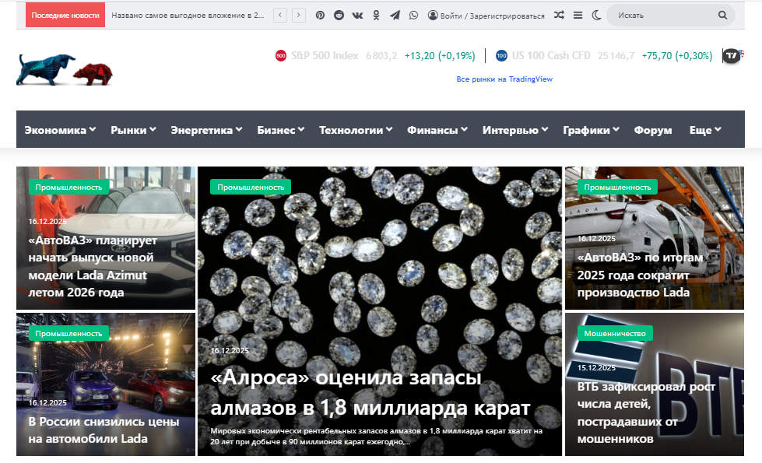Click the 15.12.2025 date on ВТБ card
Viewport: 762px width, 463px height.
tap(596, 368)
